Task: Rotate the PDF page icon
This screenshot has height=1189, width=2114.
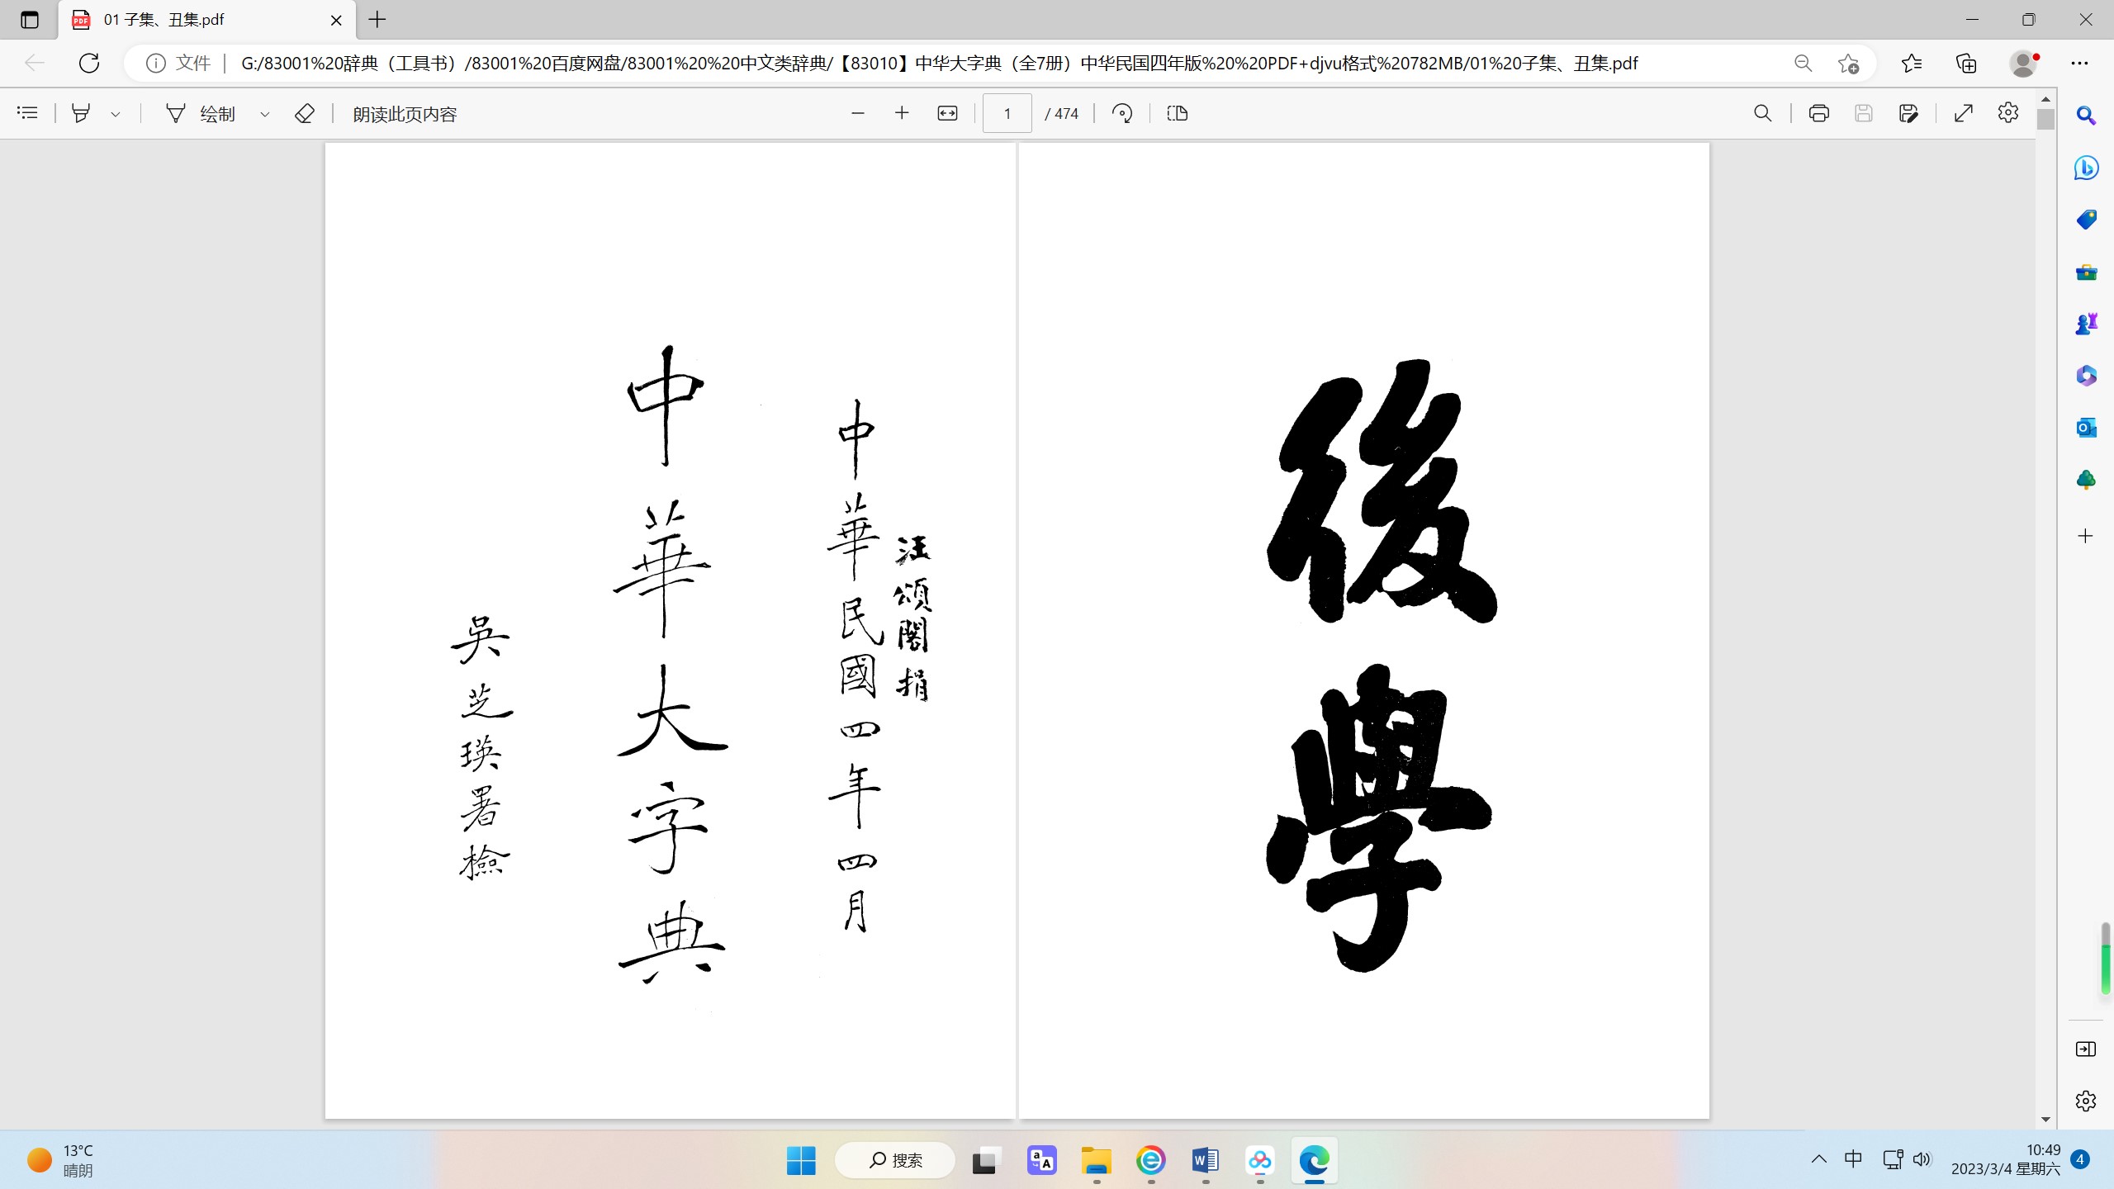Action: [1122, 113]
